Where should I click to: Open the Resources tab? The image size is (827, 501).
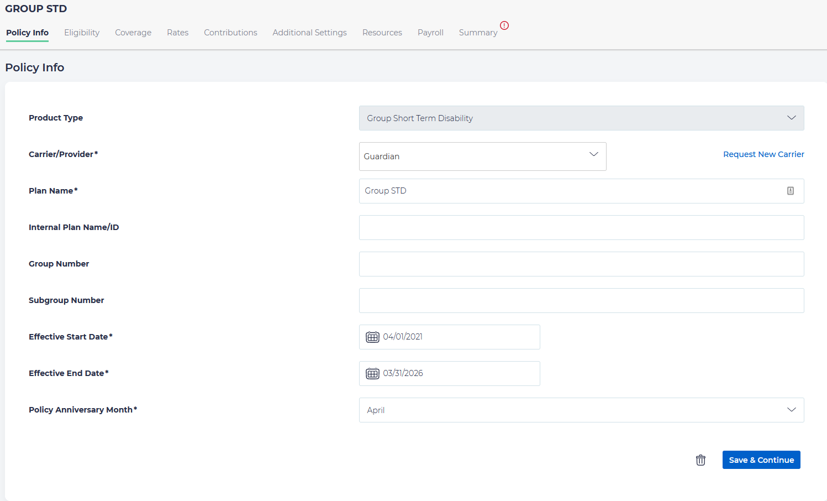coord(382,33)
